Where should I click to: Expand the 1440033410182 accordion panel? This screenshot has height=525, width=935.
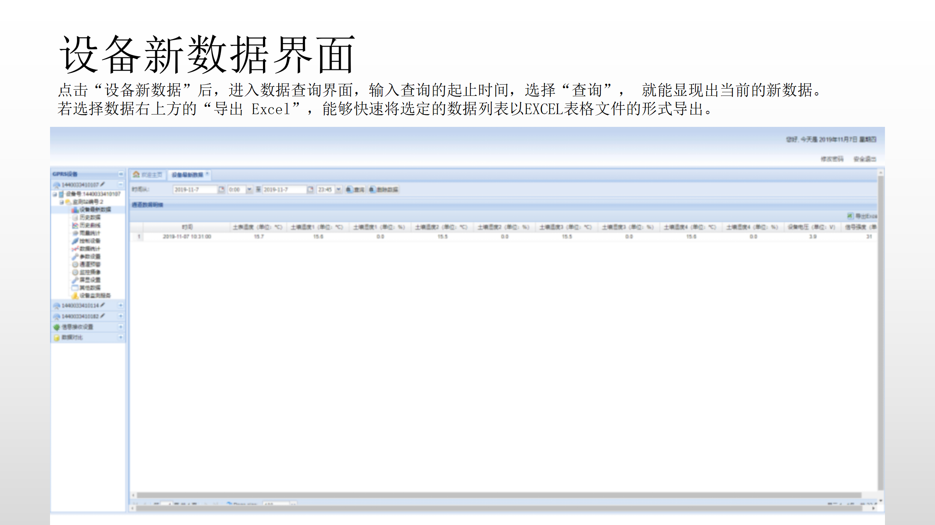click(x=121, y=316)
